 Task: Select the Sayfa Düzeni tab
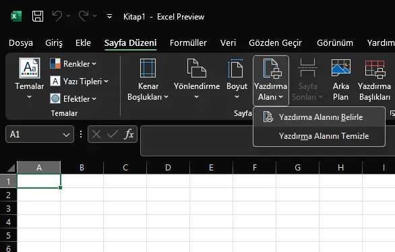pos(131,43)
